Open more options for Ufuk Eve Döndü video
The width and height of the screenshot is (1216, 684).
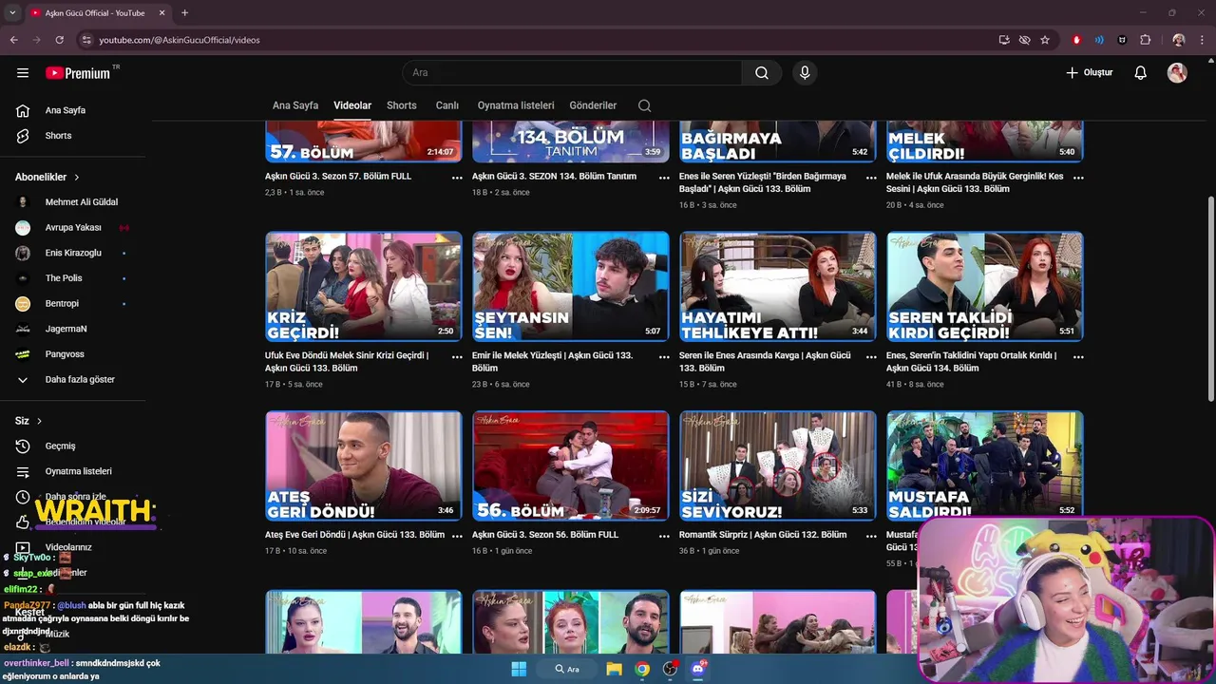pyautogui.click(x=457, y=357)
